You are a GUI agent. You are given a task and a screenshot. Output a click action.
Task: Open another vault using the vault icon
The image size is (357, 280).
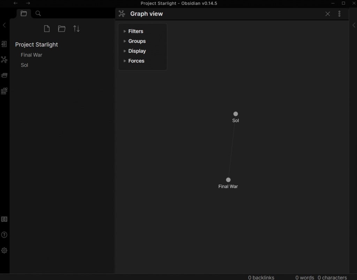click(4, 219)
